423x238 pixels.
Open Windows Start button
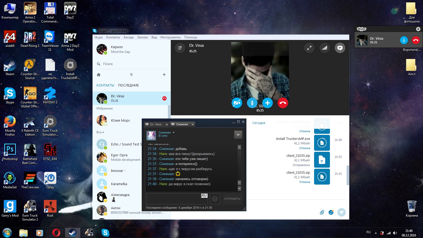tap(7, 233)
